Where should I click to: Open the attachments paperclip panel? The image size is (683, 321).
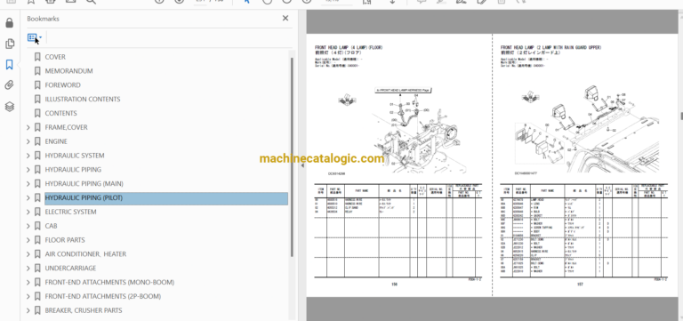pos(10,85)
